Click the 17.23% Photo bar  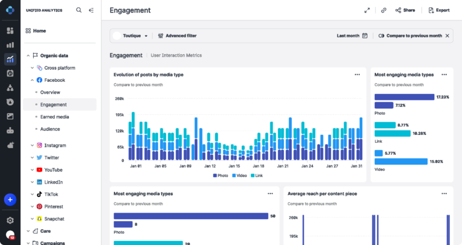(404, 97)
